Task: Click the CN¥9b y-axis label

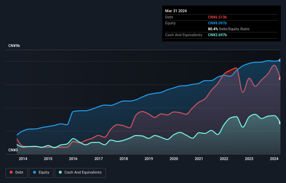Action: tap(14, 46)
